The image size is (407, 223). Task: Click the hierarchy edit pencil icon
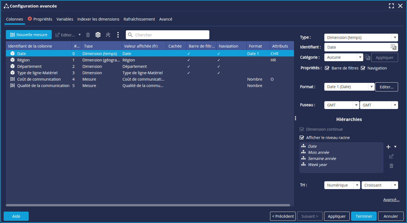pyautogui.click(x=391, y=156)
